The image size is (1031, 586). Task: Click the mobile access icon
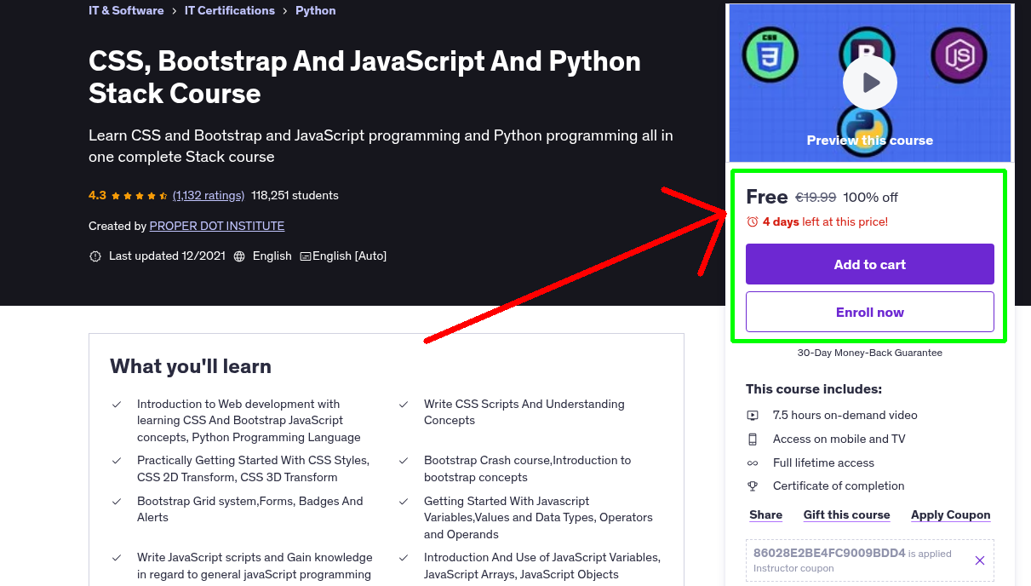(x=753, y=439)
